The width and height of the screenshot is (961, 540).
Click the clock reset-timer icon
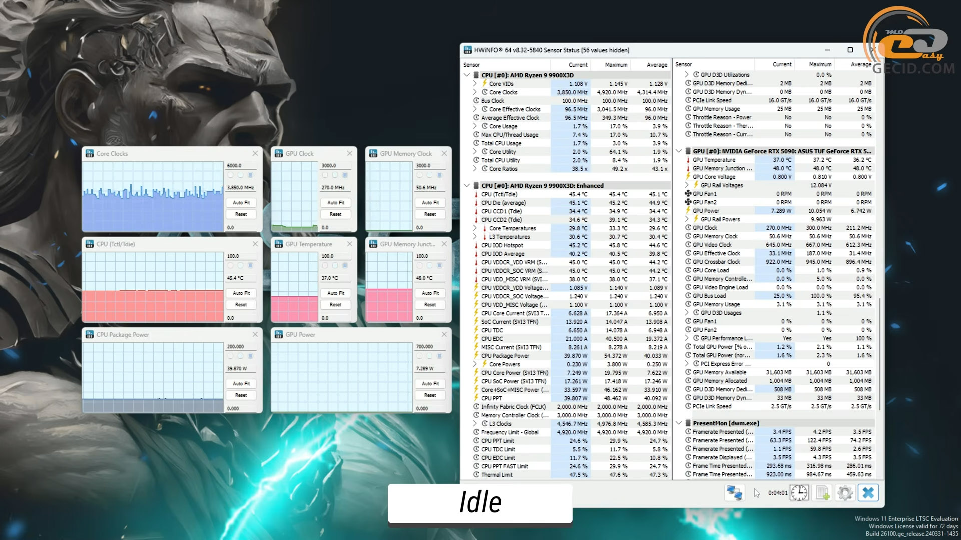pos(799,493)
